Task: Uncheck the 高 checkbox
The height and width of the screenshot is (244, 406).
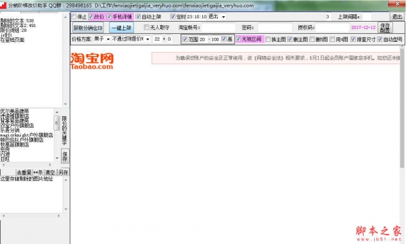Action: 224,39
